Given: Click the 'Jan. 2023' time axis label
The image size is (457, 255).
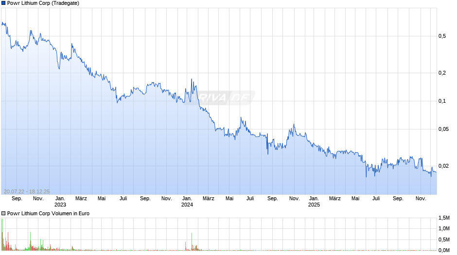Looking at the screenshot, I should click(60, 202).
